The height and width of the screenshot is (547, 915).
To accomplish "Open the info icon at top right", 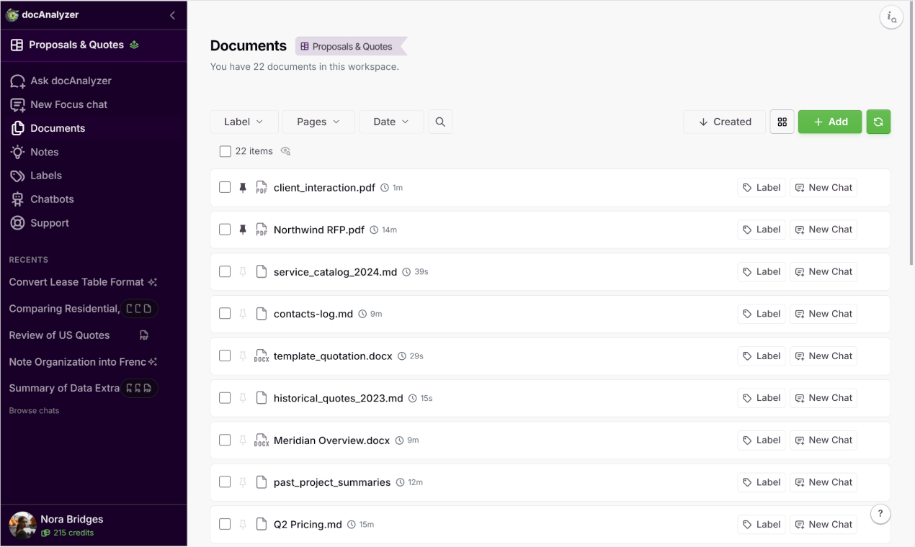I will click(892, 17).
